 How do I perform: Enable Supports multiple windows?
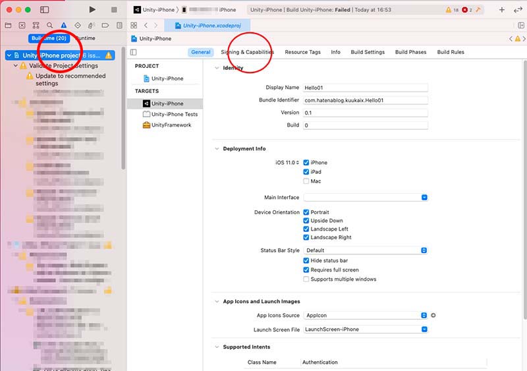(x=306, y=279)
